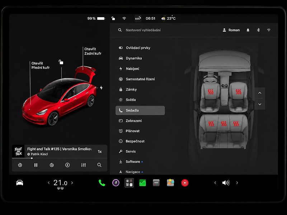Toggle driver seat heater
The image size is (287, 215).
click(211, 92)
